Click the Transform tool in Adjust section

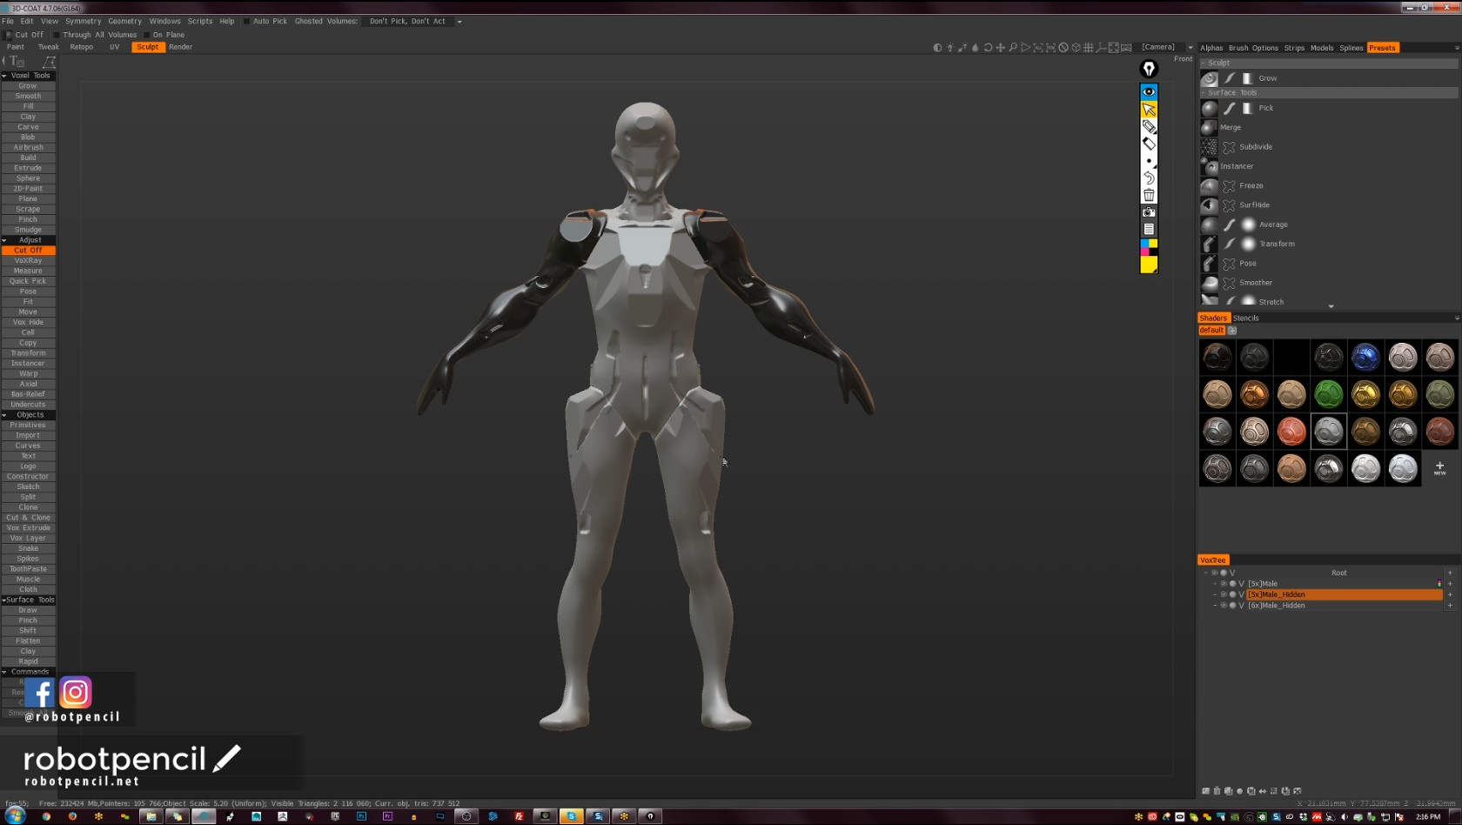[28, 353]
